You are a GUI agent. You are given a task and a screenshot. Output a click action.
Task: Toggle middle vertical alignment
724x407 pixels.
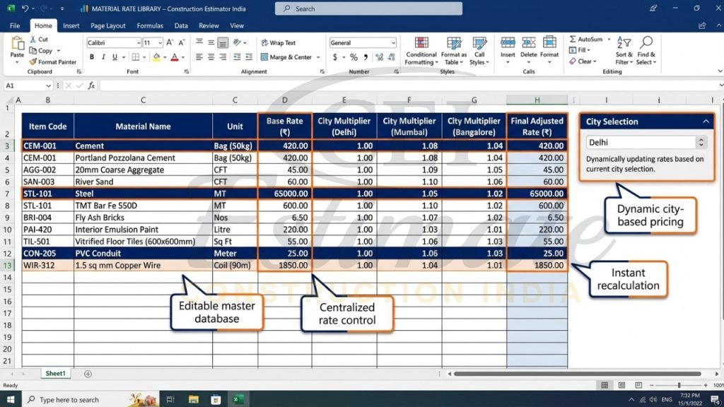211,42
